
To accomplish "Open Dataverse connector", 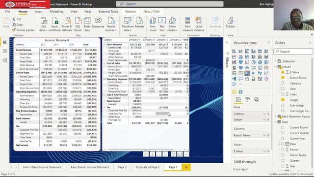I will pyautogui.click(x=98, y=23).
